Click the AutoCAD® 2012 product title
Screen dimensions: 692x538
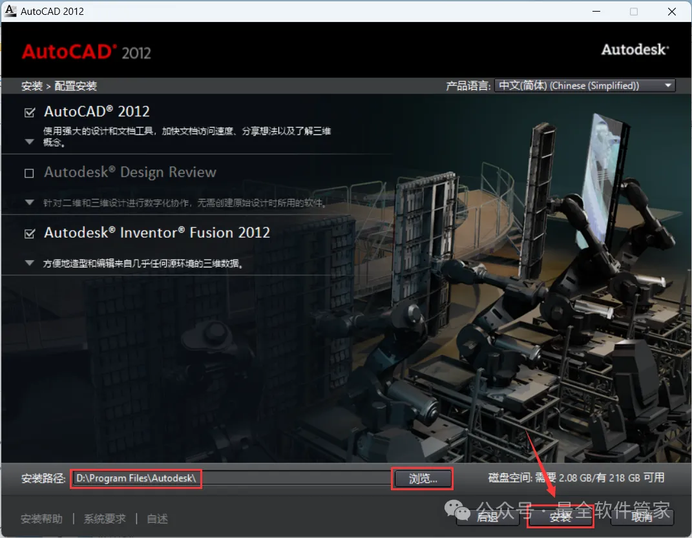(97, 111)
